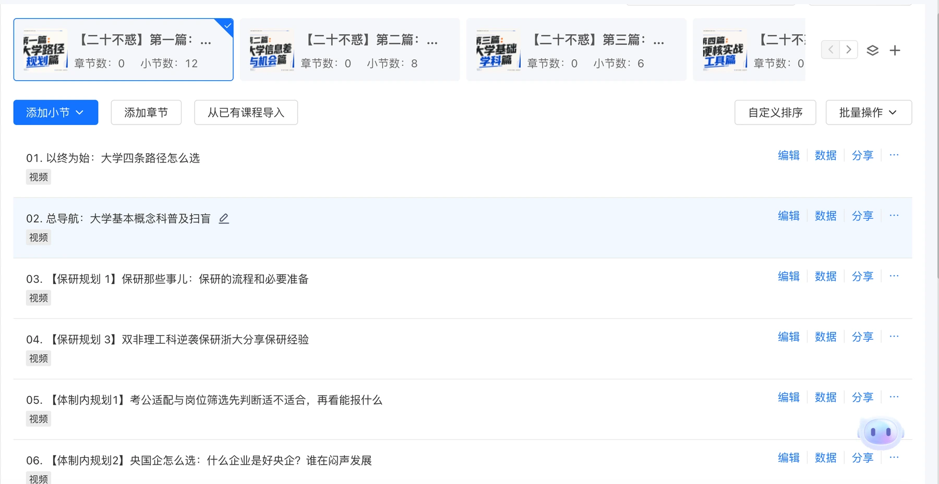Click 编辑 for lesson 02 总导航
Screen dimensions: 939x484
tap(789, 216)
